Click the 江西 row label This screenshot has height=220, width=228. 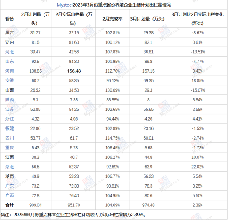pyautogui.click(x=9, y=157)
